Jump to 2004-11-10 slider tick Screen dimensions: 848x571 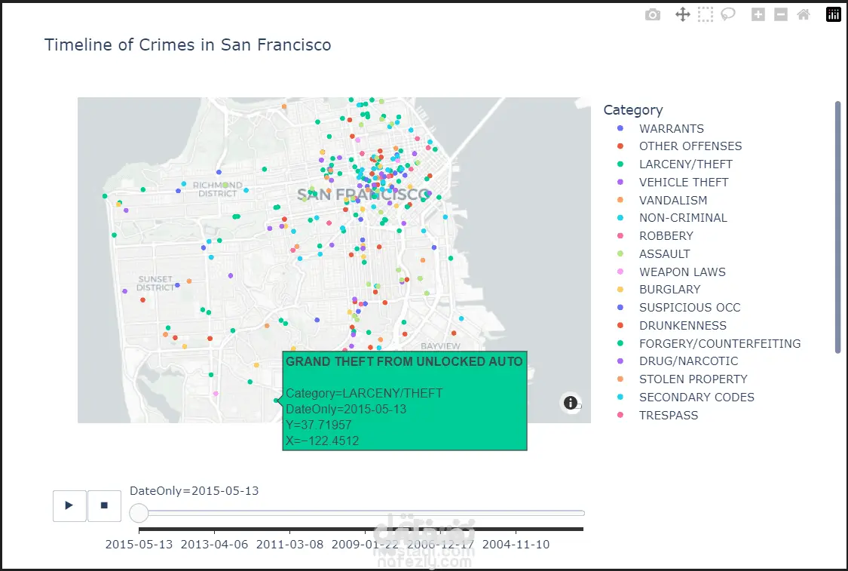click(516, 531)
